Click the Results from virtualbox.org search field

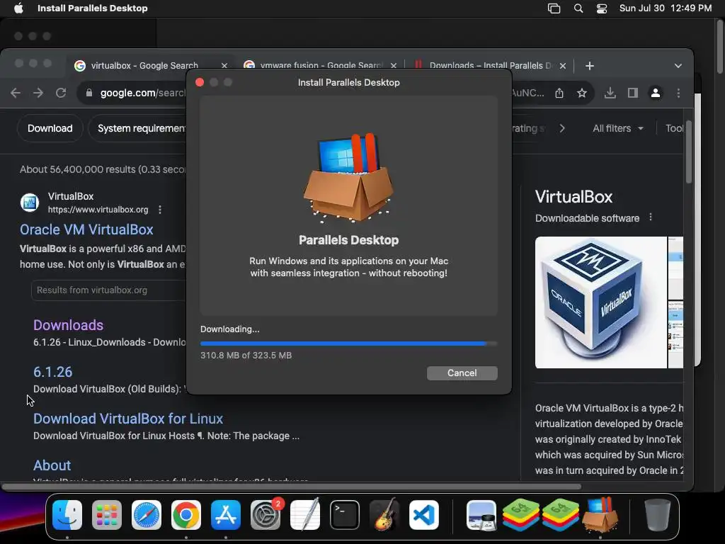109,290
